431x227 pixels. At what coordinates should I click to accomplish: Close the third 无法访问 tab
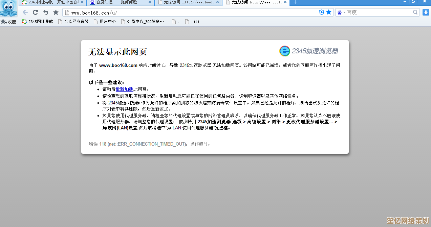(x=217, y=2)
